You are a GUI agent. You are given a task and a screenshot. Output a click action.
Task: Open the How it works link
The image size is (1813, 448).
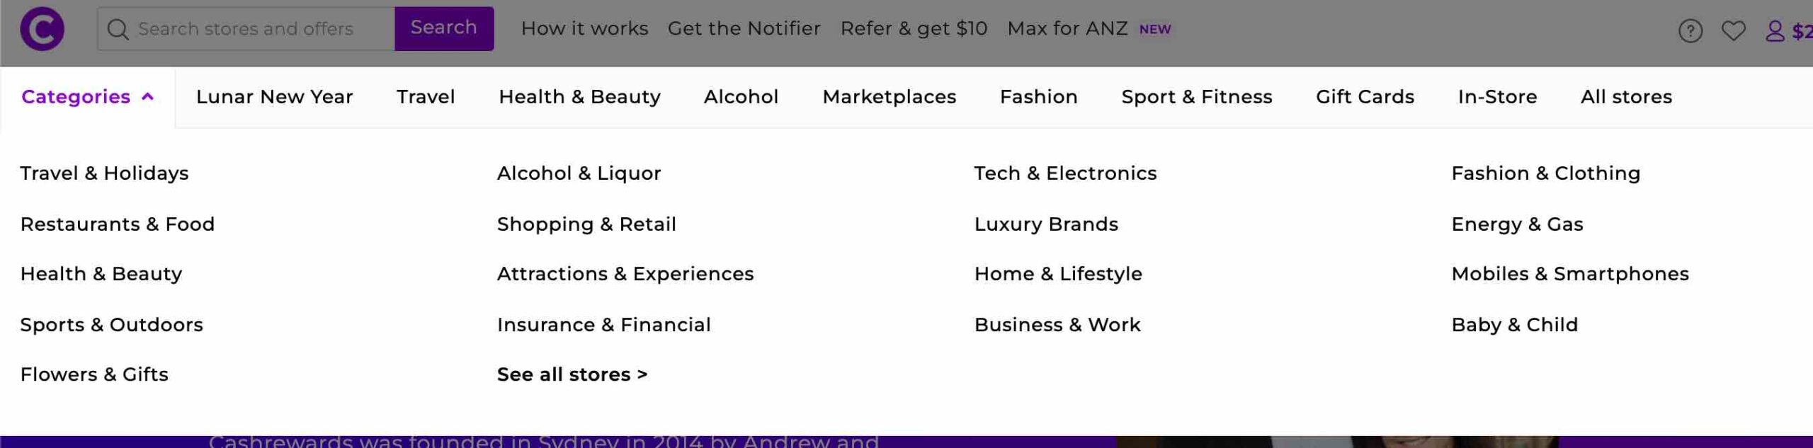click(584, 28)
